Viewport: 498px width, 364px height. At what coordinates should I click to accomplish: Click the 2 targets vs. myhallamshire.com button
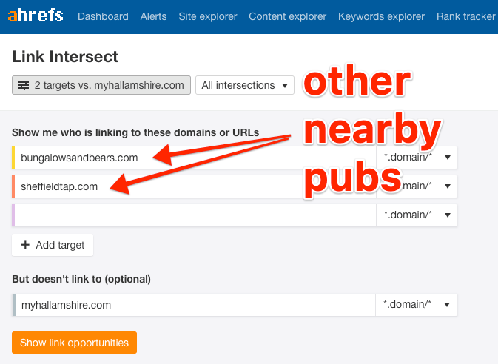tap(101, 85)
